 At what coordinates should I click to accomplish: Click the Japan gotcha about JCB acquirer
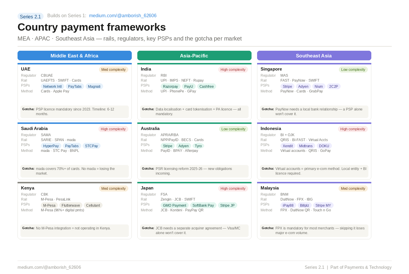point(194,231)
